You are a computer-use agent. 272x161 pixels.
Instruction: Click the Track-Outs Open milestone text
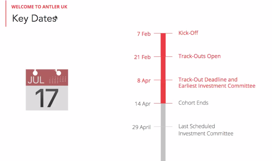(199, 56)
